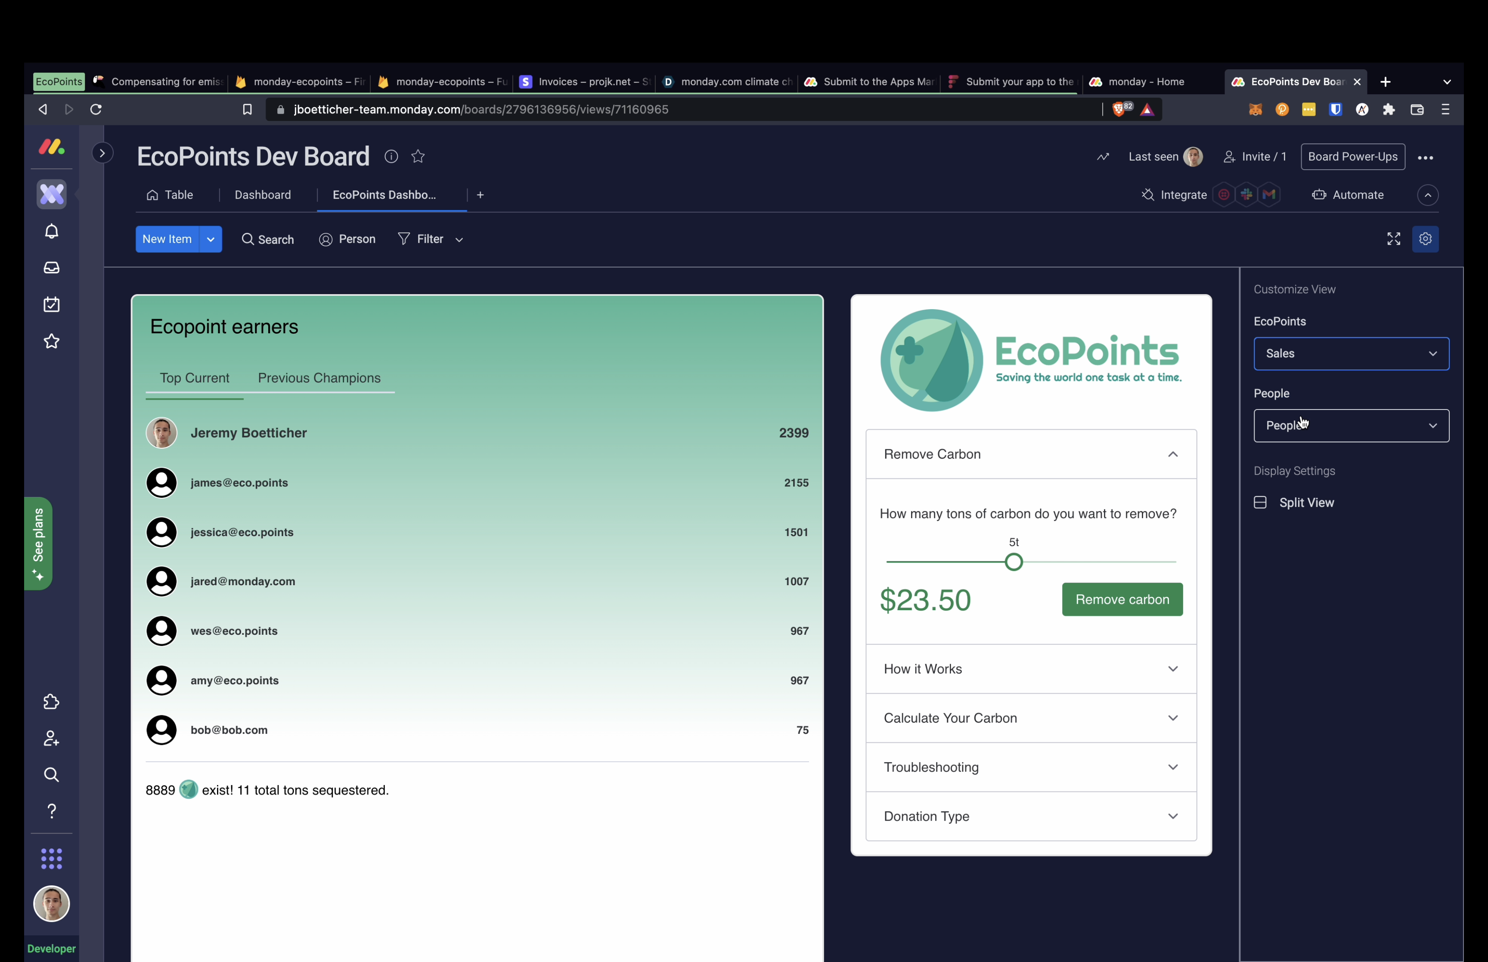The width and height of the screenshot is (1488, 962).
Task: Open the EcoPoints Sales column dropdown
Action: 1351,354
